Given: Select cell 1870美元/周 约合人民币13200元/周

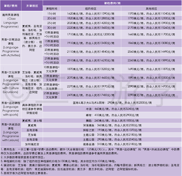Looking at the screenshot, I should (91, 69).
